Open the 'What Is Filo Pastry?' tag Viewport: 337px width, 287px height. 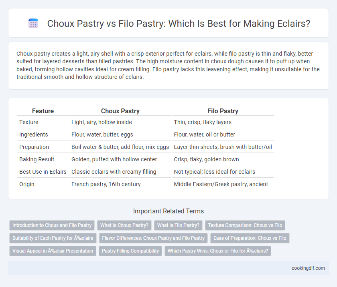[178, 225]
